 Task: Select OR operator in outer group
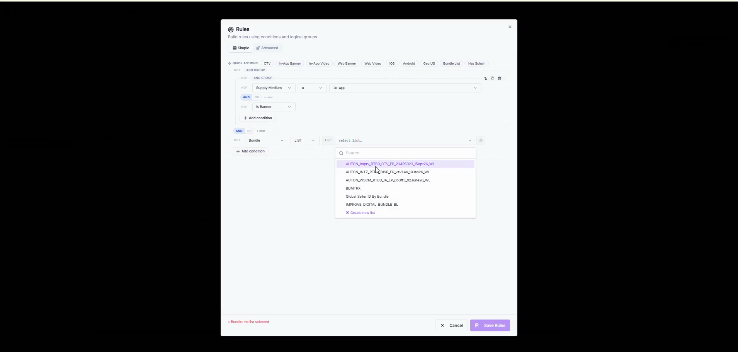tap(249, 131)
